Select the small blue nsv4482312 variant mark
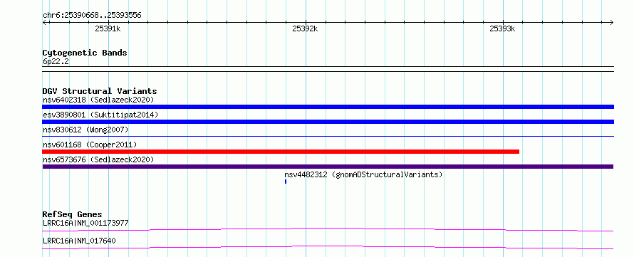The width and height of the screenshot is (634, 257). 286,182
